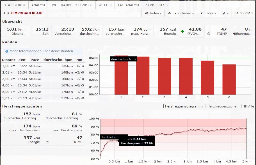Screen dimensions: 256x165
Task: Open the Tag Analyse tab
Action: pos(129,5)
